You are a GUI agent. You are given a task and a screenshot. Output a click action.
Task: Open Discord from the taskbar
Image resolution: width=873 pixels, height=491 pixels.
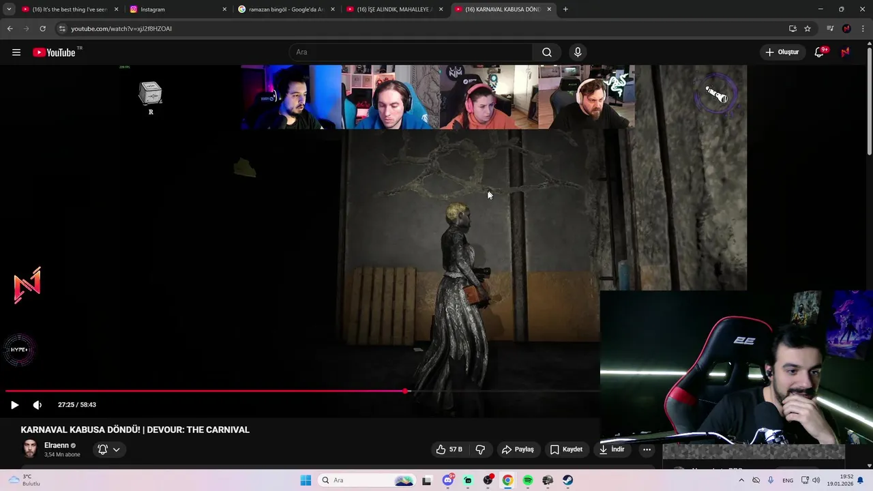coord(448,480)
